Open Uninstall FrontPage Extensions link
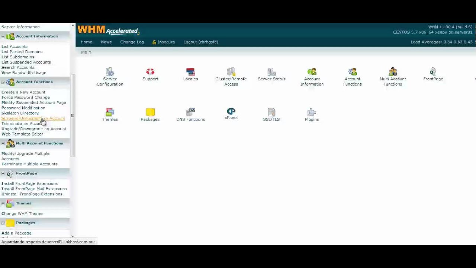Screen dimensions: 476x268 32,194
